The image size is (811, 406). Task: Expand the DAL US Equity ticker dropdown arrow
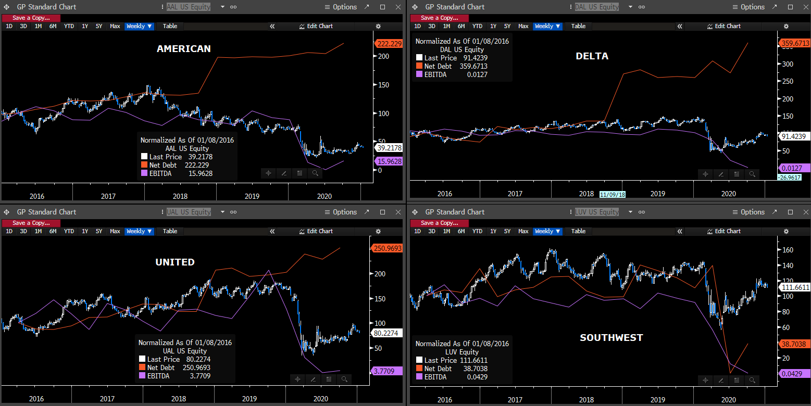tap(631, 7)
